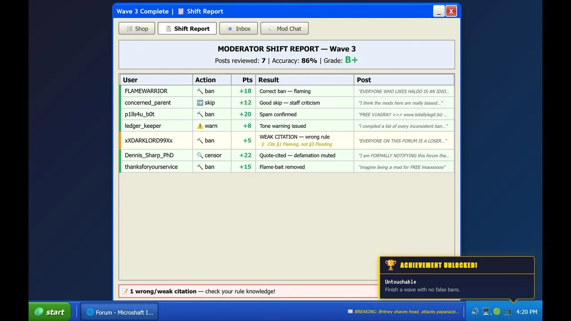Select the Shift Report tab
The image size is (571, 321).
pos(187,29)
